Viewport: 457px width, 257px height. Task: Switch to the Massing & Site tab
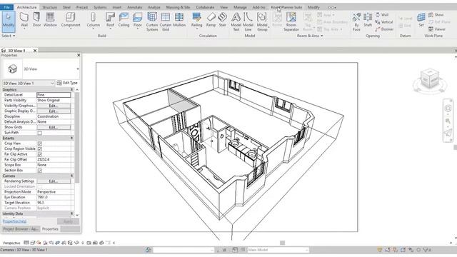pyautogui.click(x=178, y=7)
